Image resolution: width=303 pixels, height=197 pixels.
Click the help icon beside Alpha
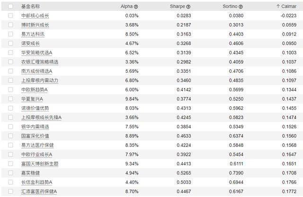136,7
